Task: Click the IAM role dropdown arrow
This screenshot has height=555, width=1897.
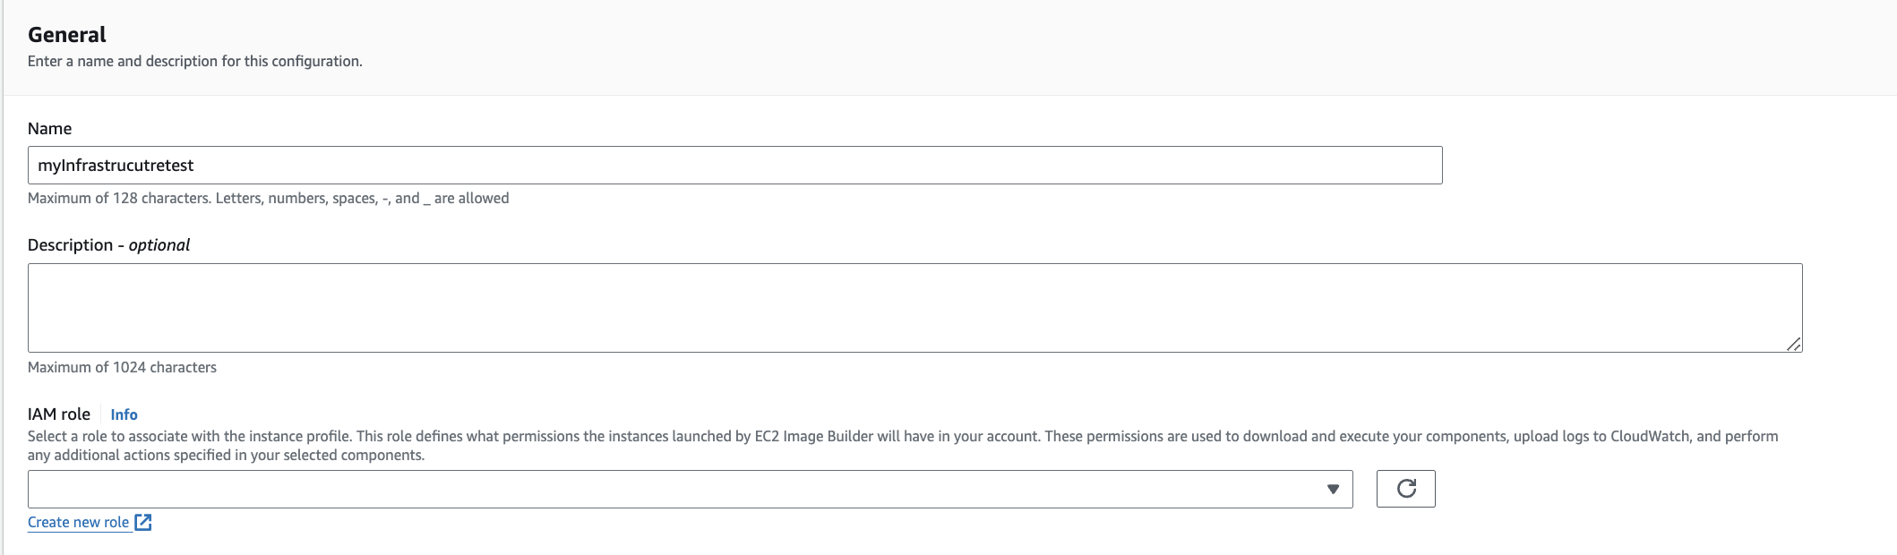Action: 1333,490
